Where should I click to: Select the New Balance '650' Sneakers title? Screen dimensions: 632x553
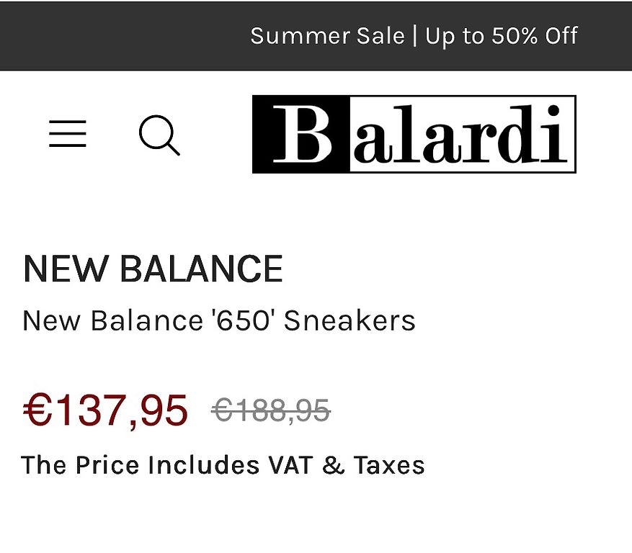pyautogui.click(x=219, y=321)
